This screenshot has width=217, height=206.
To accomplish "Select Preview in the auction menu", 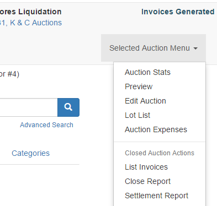I will click(139, 86).
